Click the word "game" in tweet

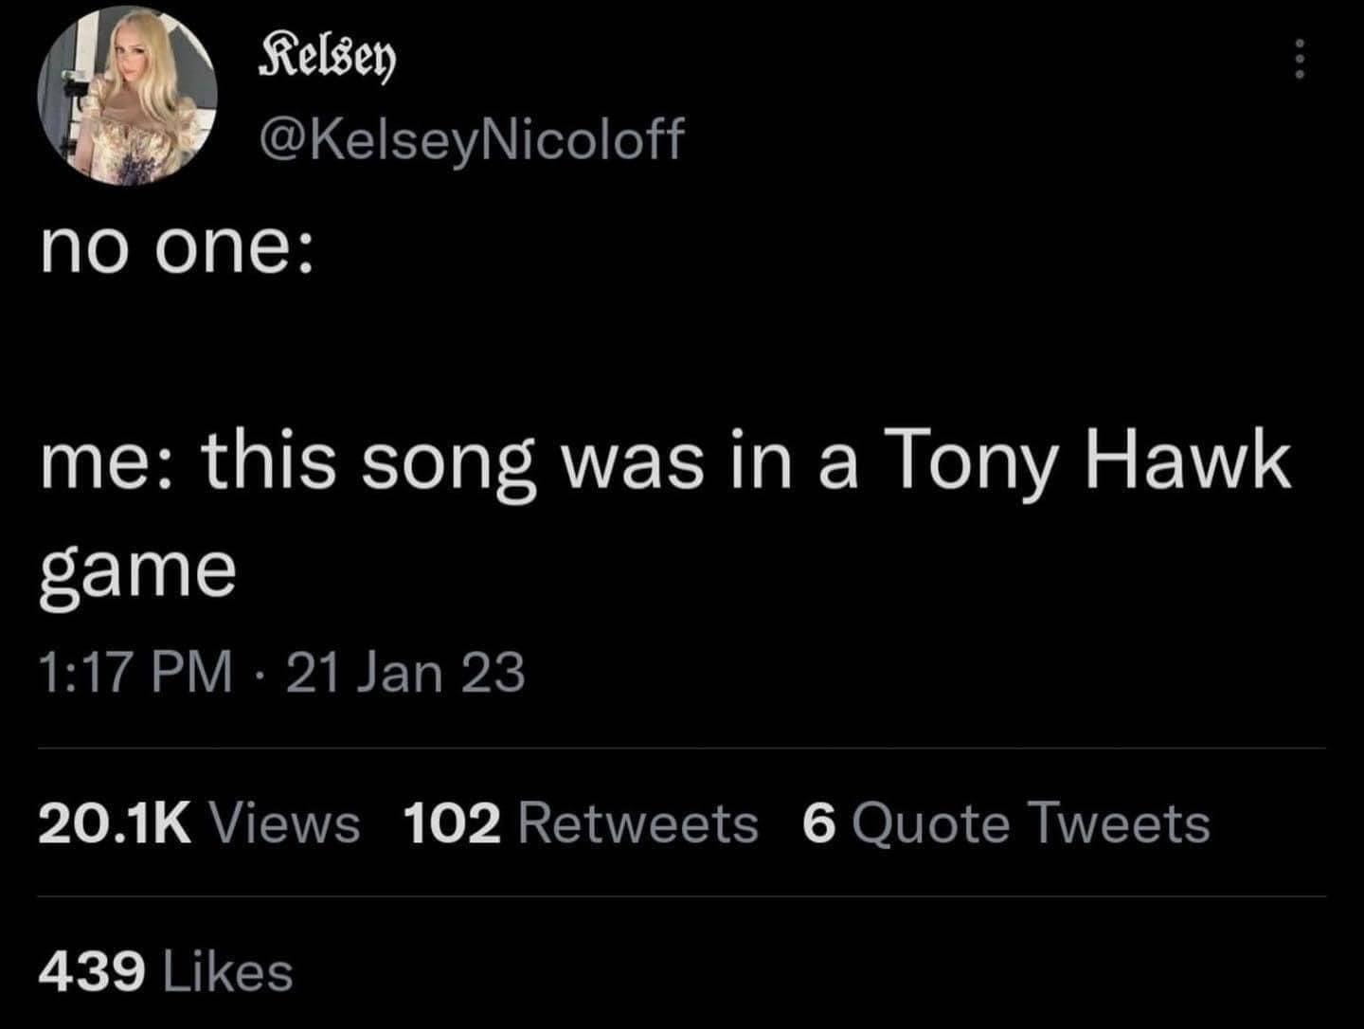tap(137, 571)
